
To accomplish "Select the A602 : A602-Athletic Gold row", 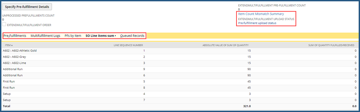I will pyautogui.click(x=180, y=51).
